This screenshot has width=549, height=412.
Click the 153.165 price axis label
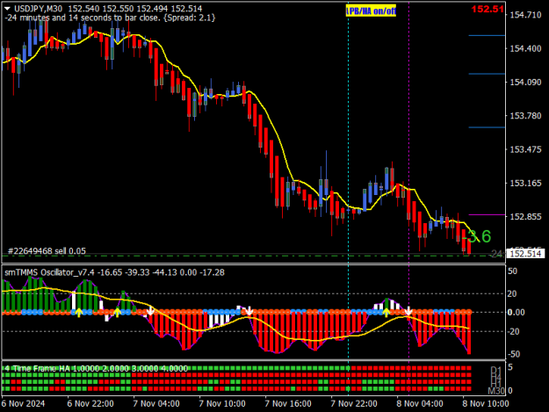pyautogui.click(x=525, y=183)
